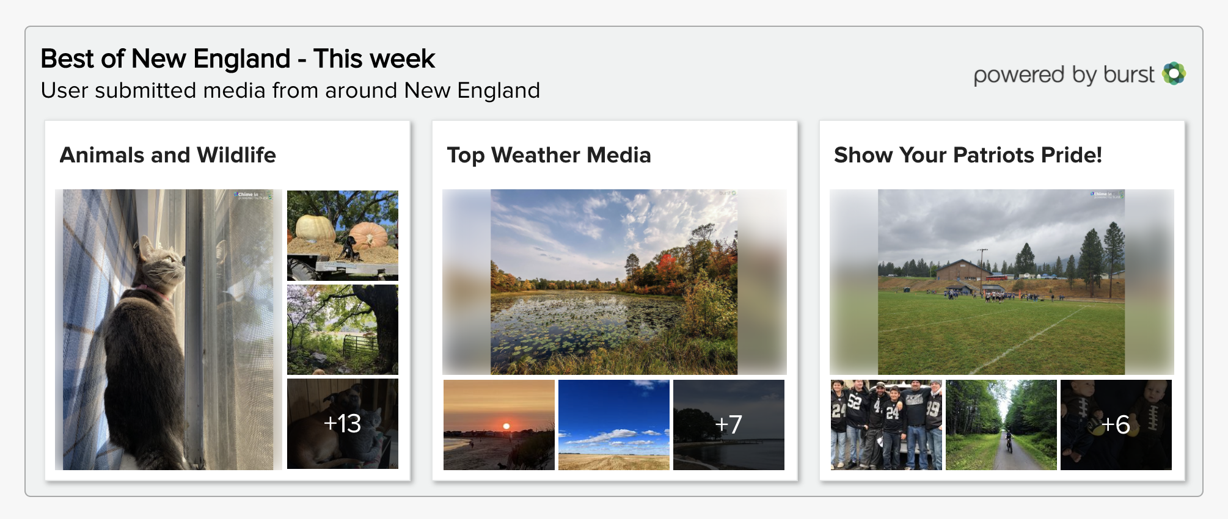The width and height of the screenshot is (1228, 519).
Task: Show the +6 more Patriots photos
Action: pyautogui.click(x=1116, y=425)
